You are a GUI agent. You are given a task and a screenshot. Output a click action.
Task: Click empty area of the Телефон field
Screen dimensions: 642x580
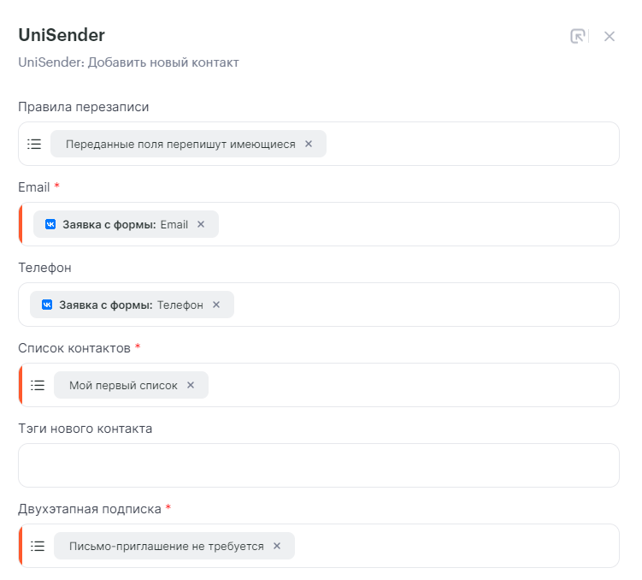426,305
